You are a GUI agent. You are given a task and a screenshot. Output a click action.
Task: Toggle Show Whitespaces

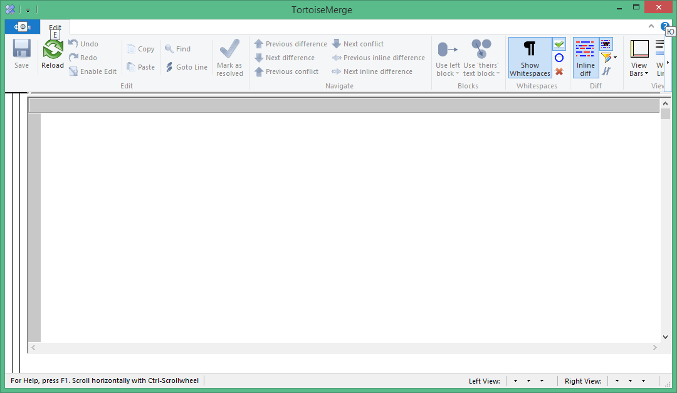coord(530,58)
